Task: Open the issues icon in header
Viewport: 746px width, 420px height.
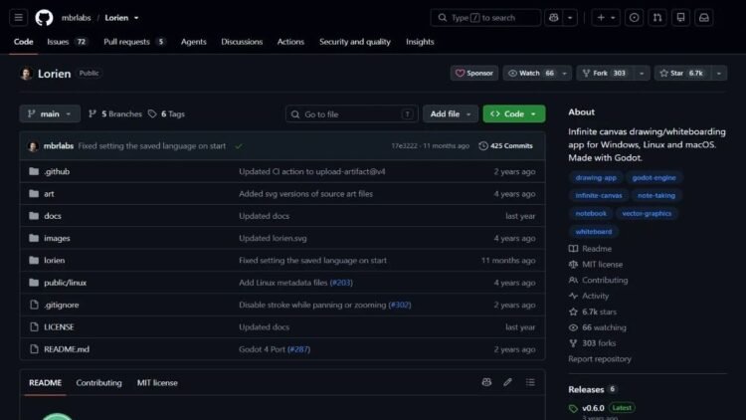Action: click(635, 18)
